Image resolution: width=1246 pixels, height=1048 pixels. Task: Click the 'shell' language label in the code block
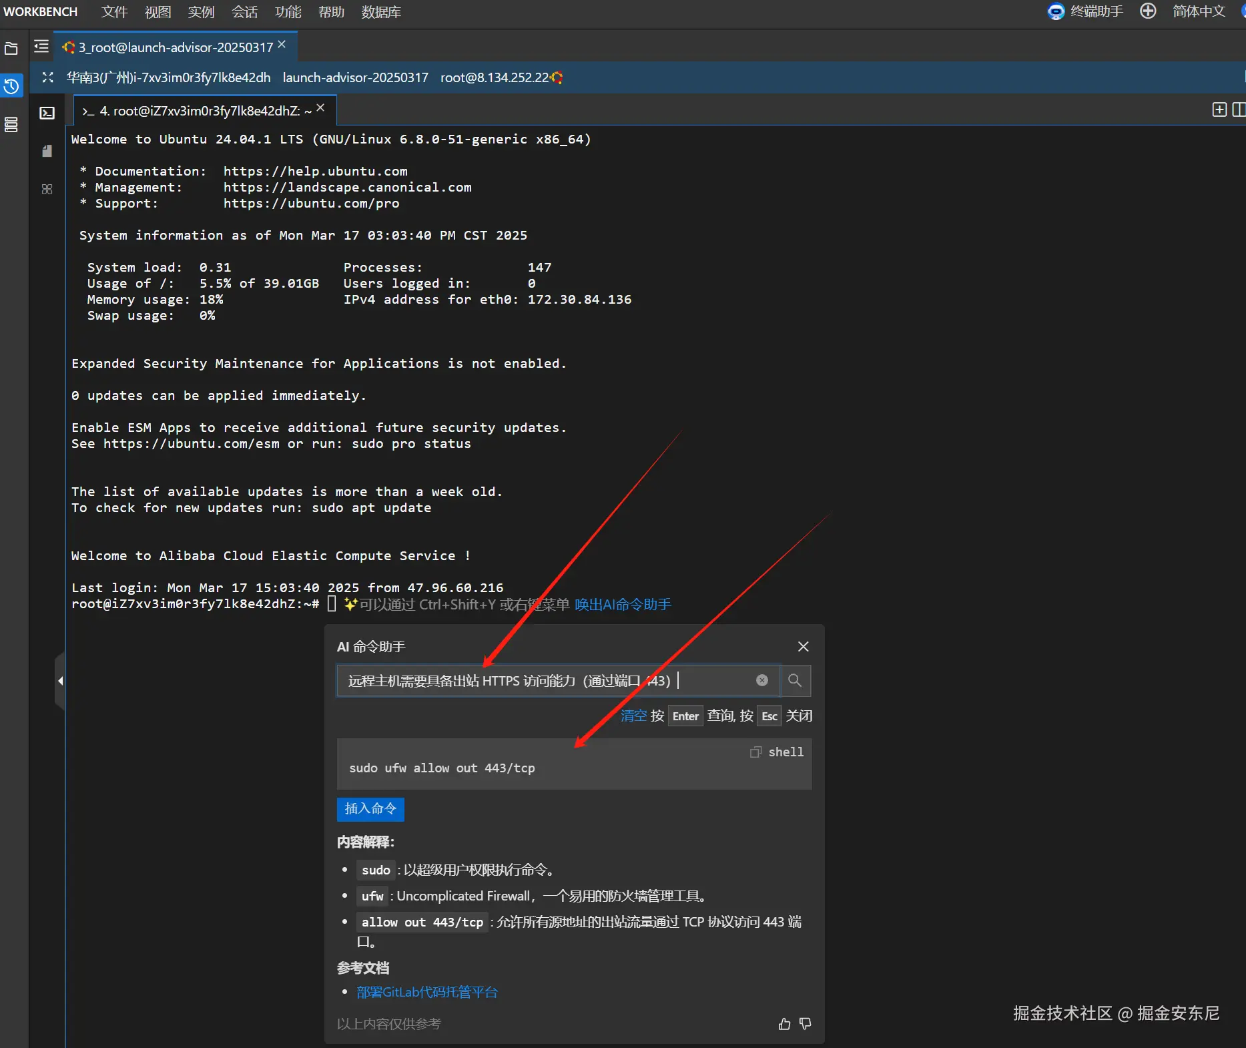786,752
